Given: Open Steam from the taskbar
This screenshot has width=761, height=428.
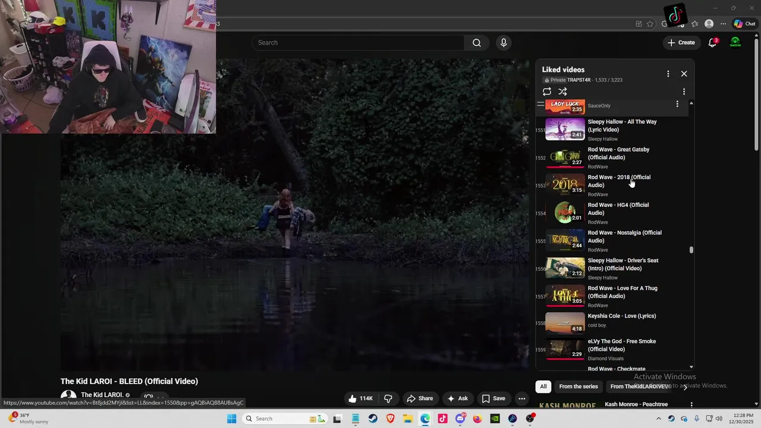Looking at the screenshot, I should tap(373, 418).
